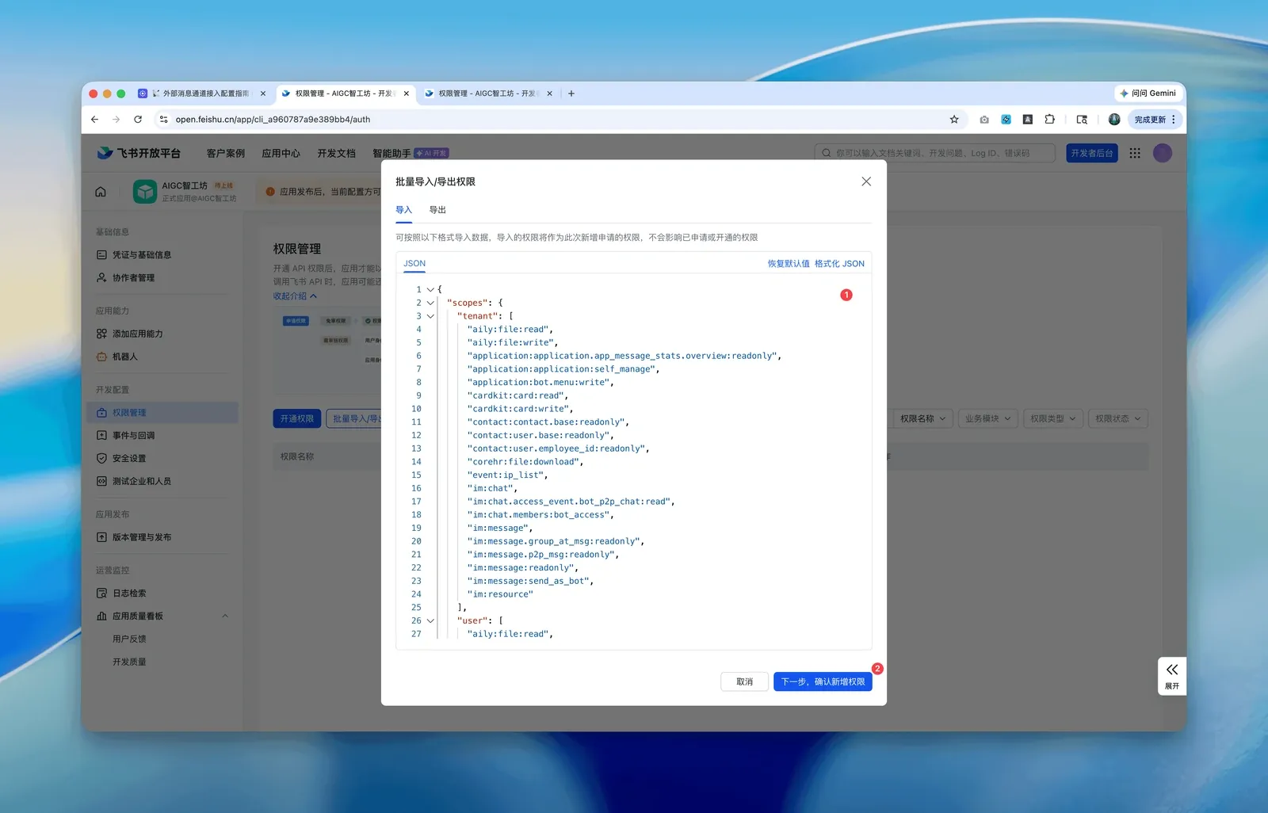This screenshot has height=813, width=1268.
Task: Open 客户案例 in top navigation
Action: tap(226, 154)
